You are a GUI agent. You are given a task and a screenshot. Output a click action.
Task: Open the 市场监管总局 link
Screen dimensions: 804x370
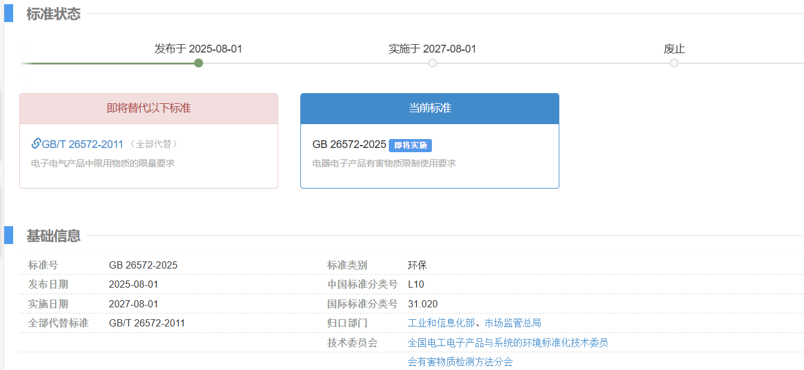[513, 323]
